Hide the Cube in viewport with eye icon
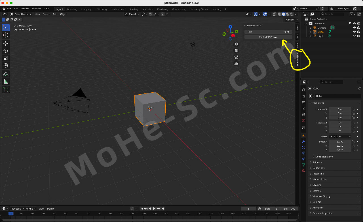The image size is (363, 222). [354, 32]
